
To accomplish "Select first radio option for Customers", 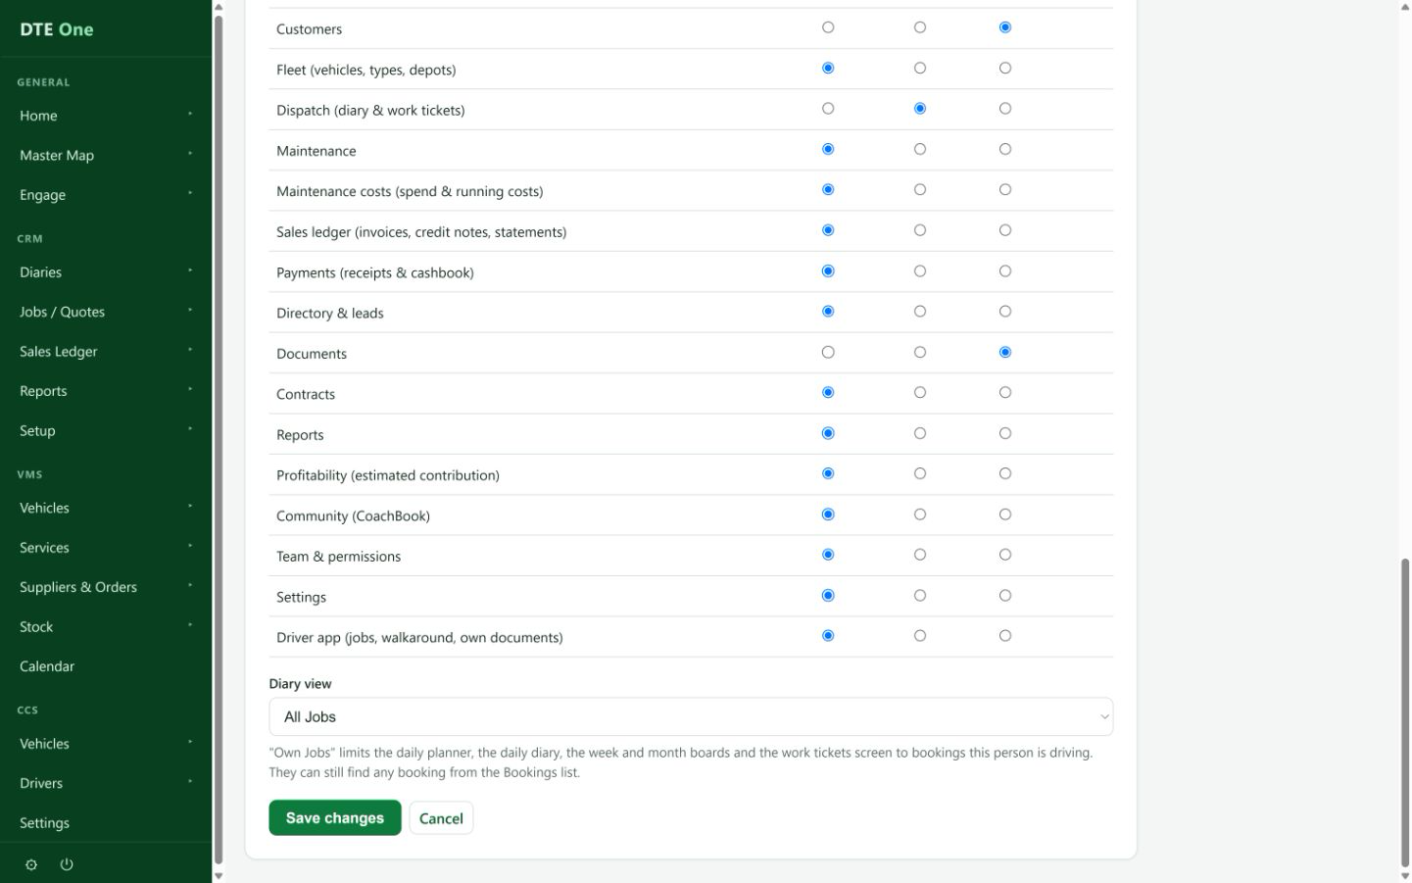I will point(828,27).
